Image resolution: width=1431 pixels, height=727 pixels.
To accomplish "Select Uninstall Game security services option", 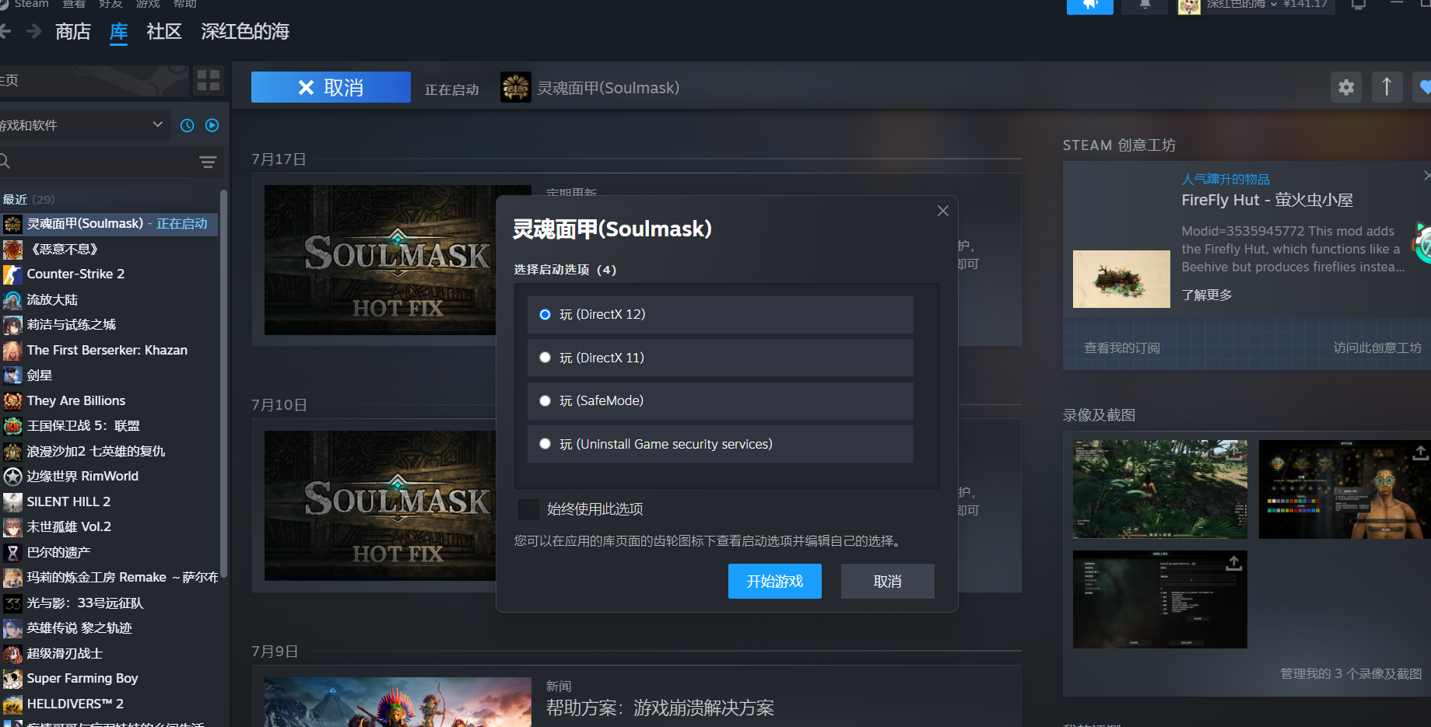I will (720, 444).
